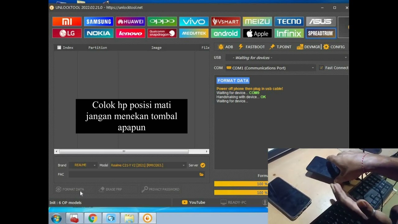Screen dimensions: 398x224
Task: Click the ERASE FRP button
Action: pos(110,189)
